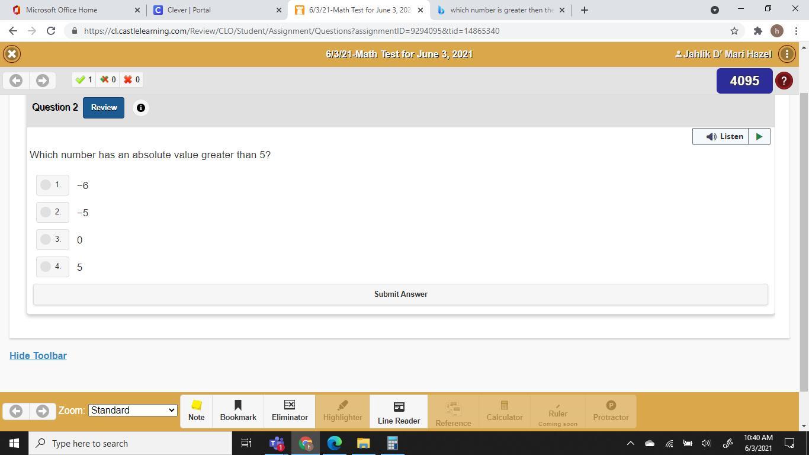Screen dimensions: 809x455
Task: Open the Zoom Standard dropdown
Action: pos(133,410)
